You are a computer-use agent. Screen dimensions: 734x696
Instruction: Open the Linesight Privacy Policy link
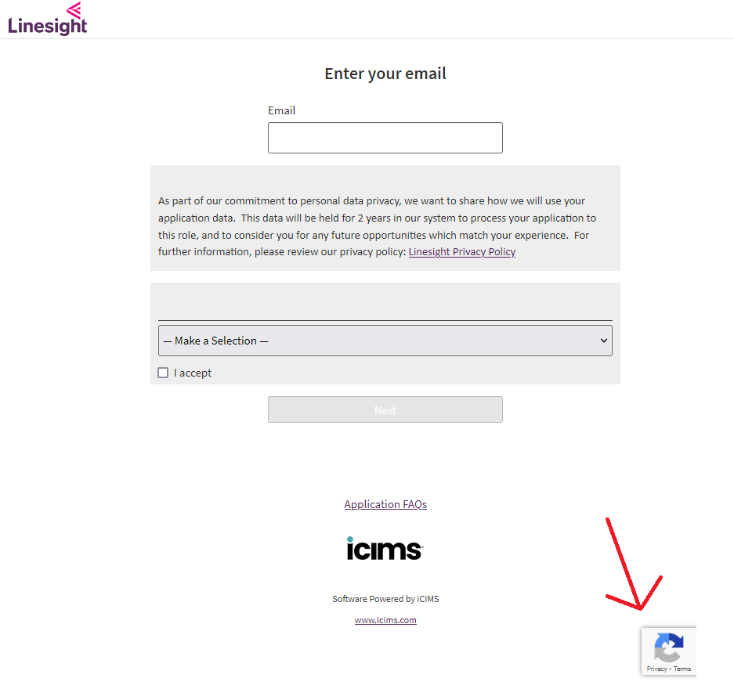(461, 251)
